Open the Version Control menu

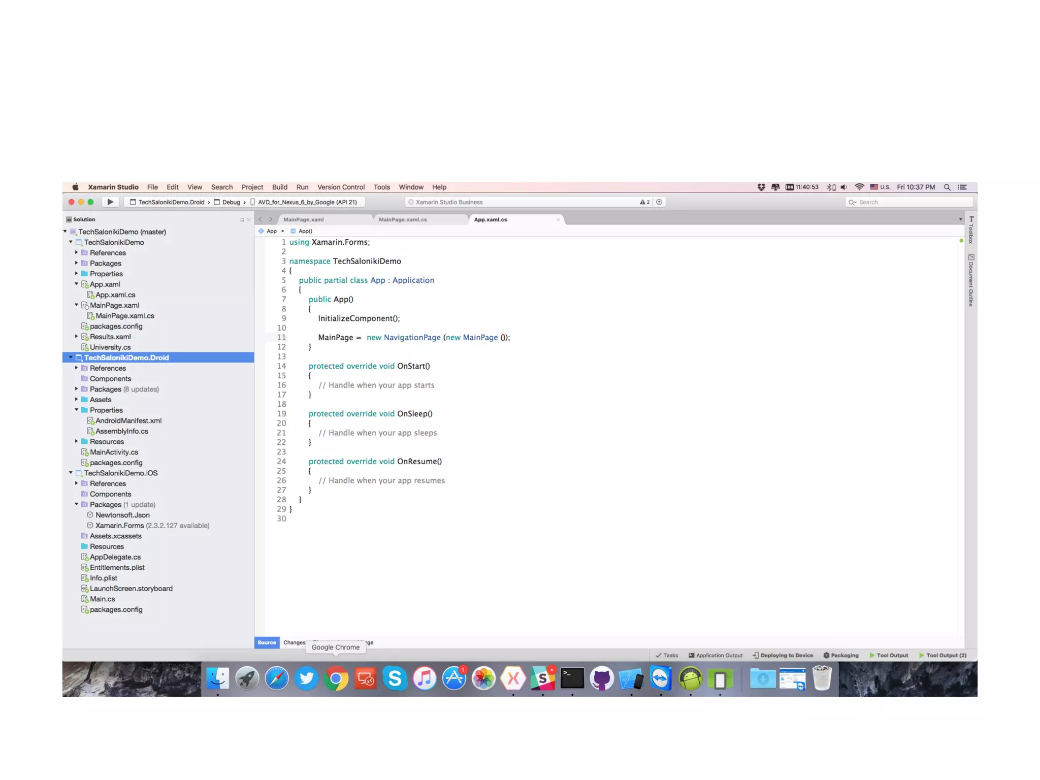click(x=341, y=187)
